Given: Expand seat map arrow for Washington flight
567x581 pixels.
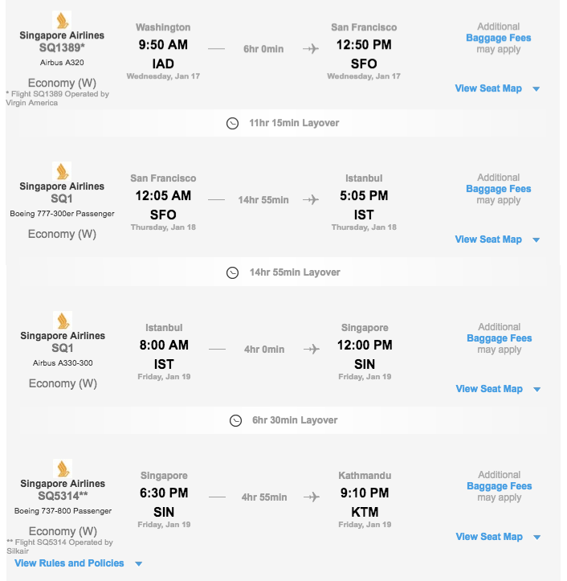Looking at the screenshot, I should point(536,89).
